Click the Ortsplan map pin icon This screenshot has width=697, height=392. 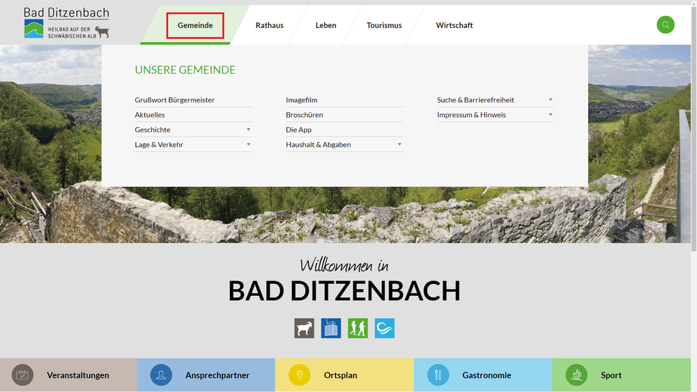point(300,375)
